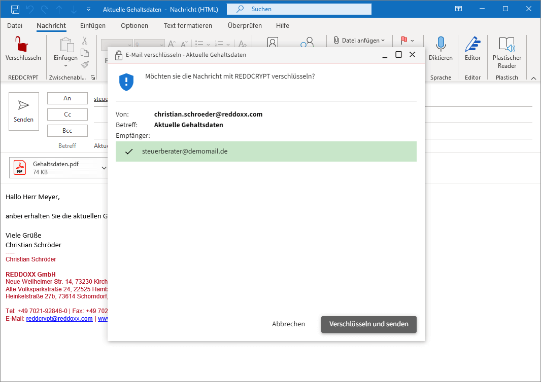The width and height of the screenshot is (541, 382).
Task: Click the numbered list icon
Action: coord(219,44)
